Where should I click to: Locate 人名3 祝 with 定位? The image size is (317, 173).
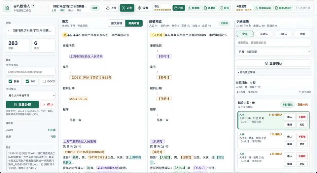(x=302, y=164)
